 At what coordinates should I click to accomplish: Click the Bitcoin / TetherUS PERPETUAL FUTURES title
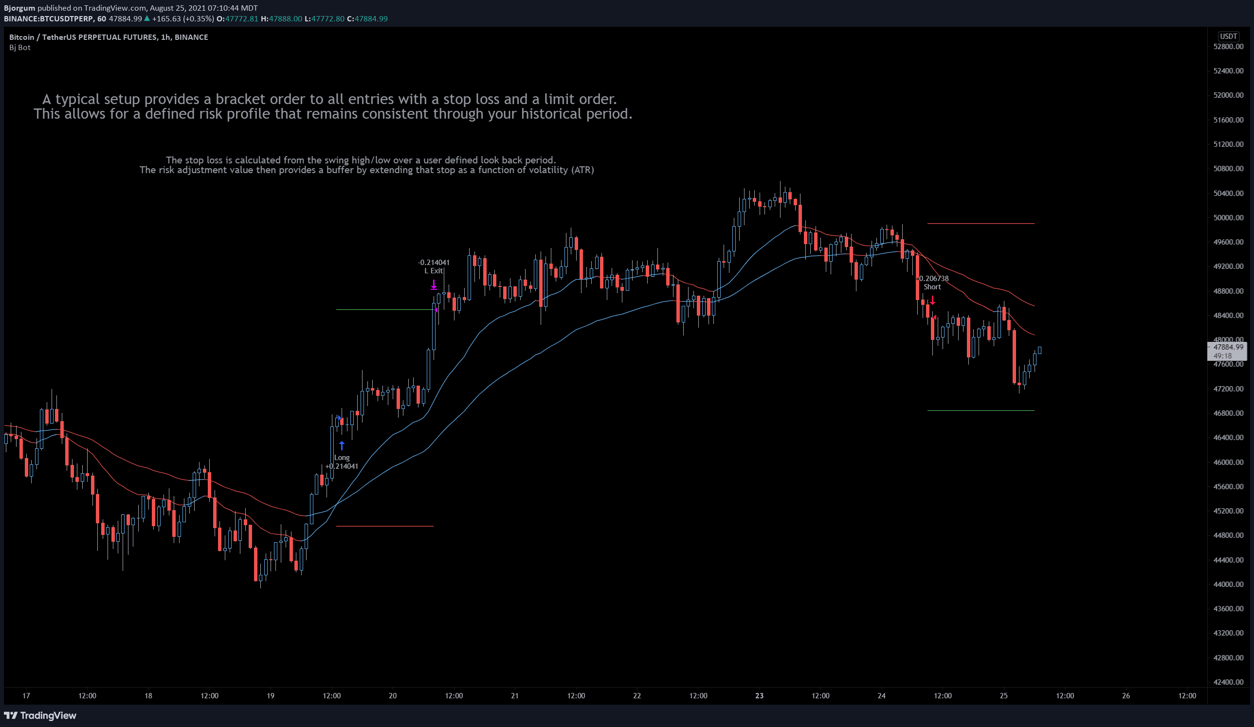click(109, 37)
